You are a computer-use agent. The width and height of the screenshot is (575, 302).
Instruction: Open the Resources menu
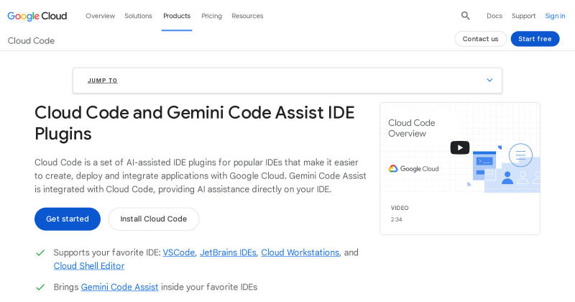(x=247, y=16)
